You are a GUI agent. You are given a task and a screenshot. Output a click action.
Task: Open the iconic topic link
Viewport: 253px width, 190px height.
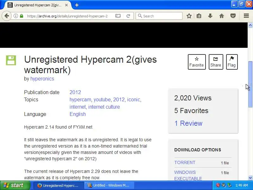[x=133, y=99]
